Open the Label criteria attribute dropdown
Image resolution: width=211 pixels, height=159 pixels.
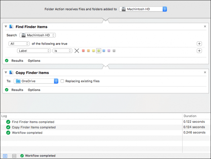point(34,51)
